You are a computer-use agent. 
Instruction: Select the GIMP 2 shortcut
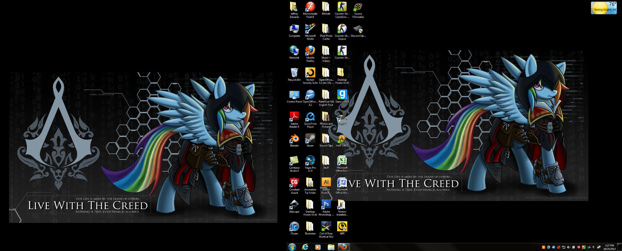342,119
